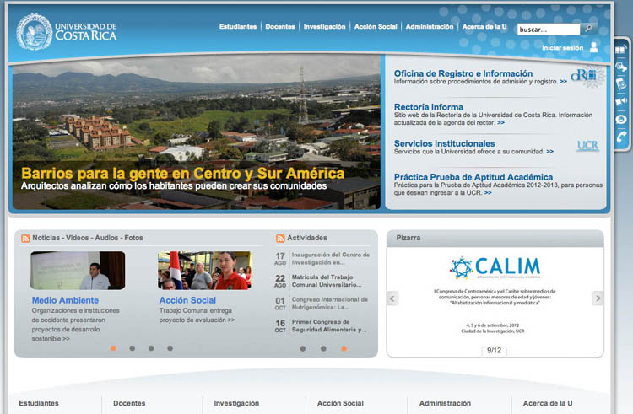The height and width of the screenshot is (414, 633).
Task: Open footer Acción Social column heading
Action: click(x=340, y=403)
